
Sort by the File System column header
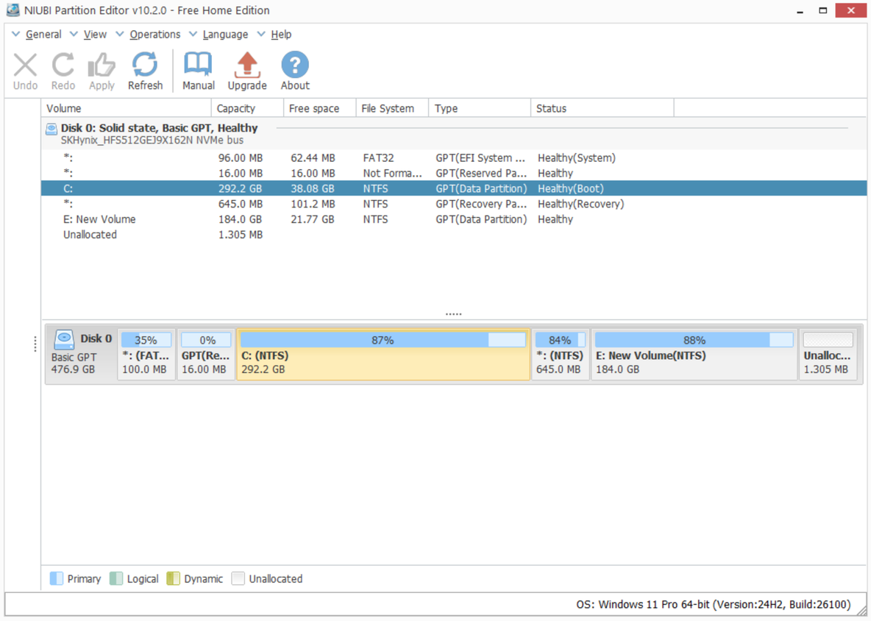pos(392,108)
